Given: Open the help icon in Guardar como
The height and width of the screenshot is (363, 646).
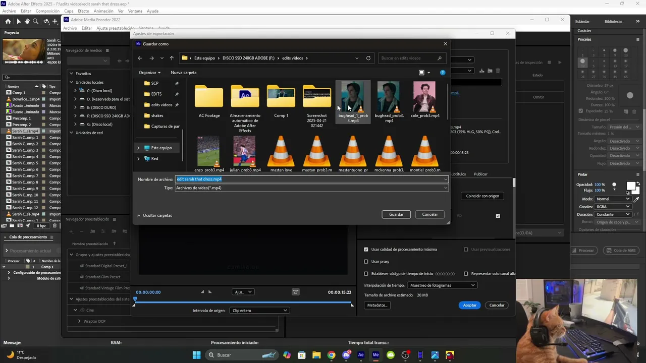Looking at the screenshot, I should tap(443, 73).
